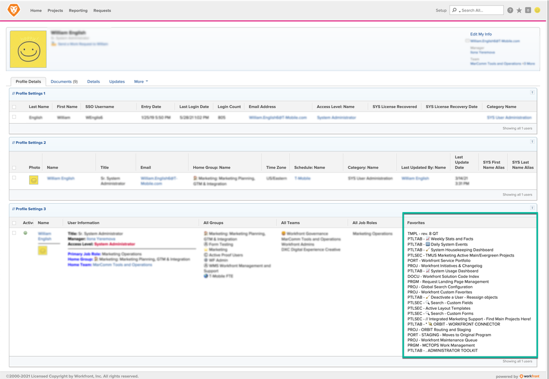The height and width of the screenshot is (379, 549).
Task: Click the yellow user avatar in header
Action: click(x=537, y=10)
